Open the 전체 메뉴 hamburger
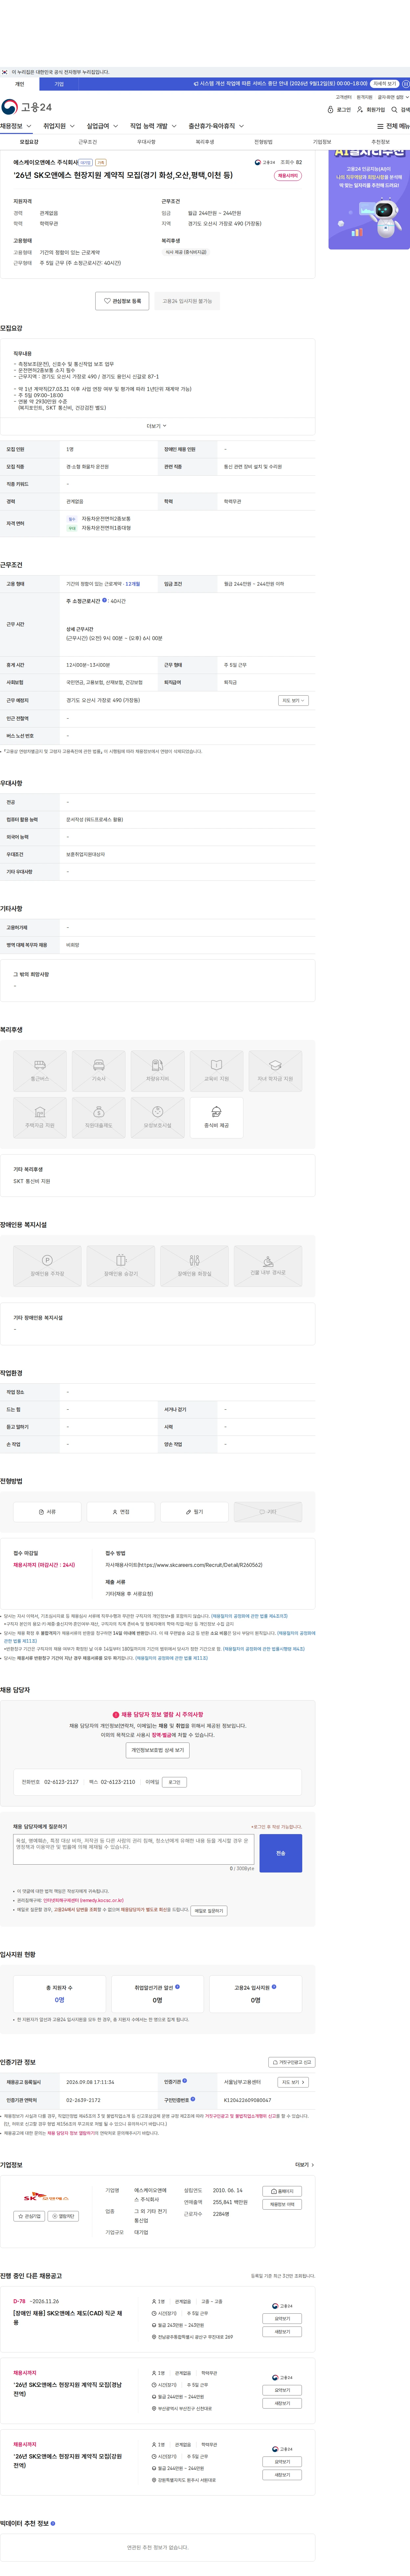Image resolution: width=410 pixels, height=2576 pixels. pos(393,126)
